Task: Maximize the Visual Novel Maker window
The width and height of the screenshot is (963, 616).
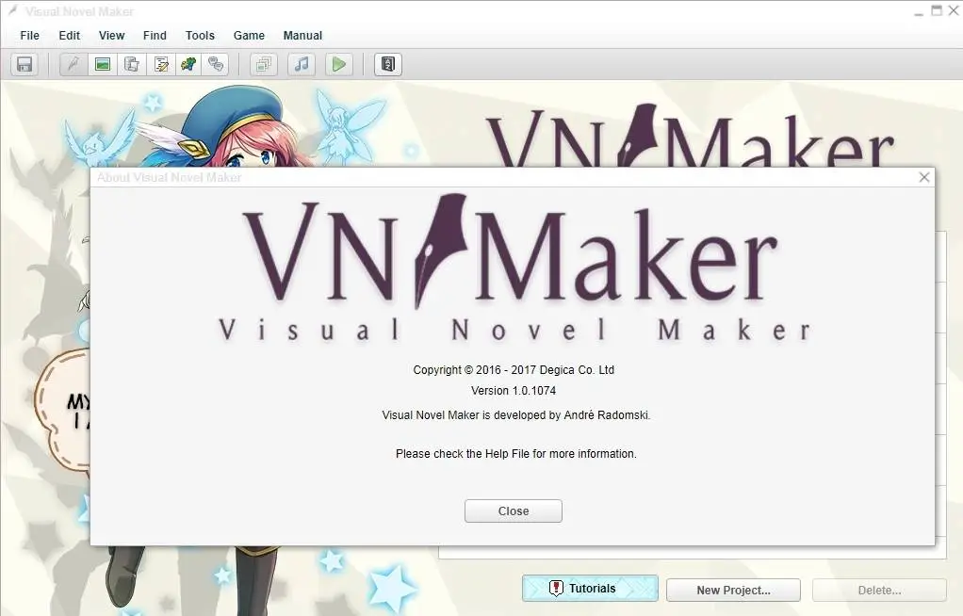Action: tap(937, 11)
